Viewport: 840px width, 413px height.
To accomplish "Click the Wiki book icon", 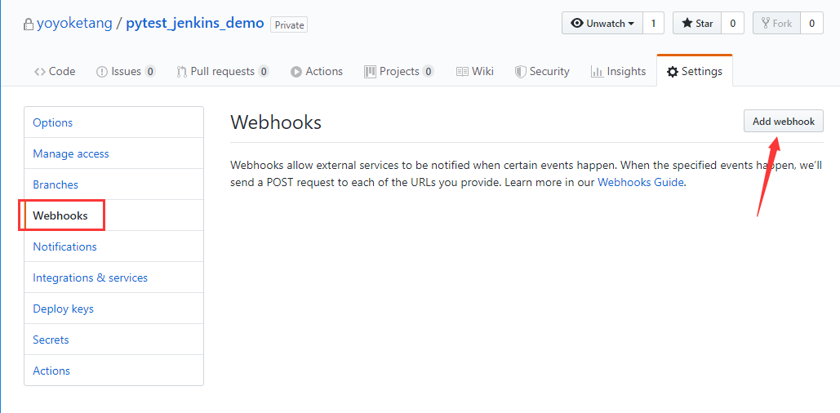I will (462, 72).
